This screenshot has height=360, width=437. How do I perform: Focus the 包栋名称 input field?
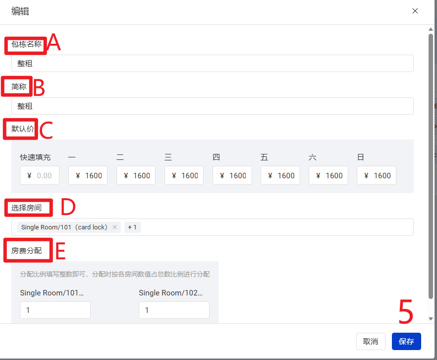[212, 64]
